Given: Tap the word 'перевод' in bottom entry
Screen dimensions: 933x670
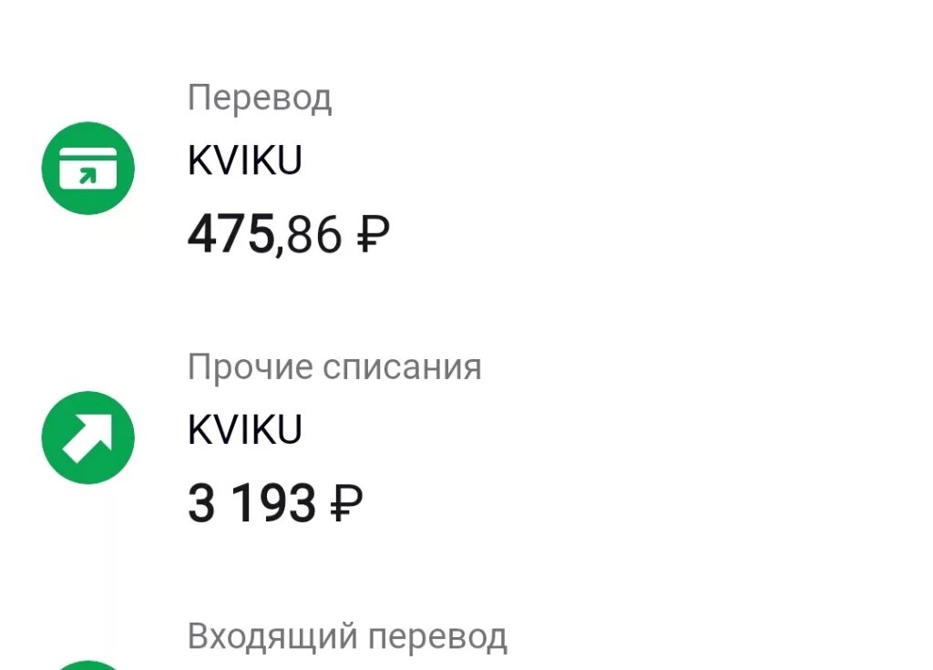Looking at the screenshot, I should 437,638.
